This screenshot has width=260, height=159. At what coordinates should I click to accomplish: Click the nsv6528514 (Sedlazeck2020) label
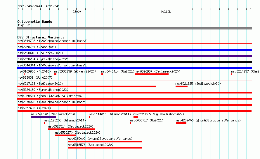(x=71, y=126)
